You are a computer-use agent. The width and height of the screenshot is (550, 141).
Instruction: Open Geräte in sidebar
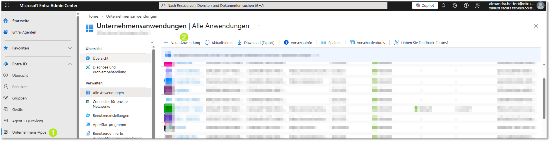[18, 109]
